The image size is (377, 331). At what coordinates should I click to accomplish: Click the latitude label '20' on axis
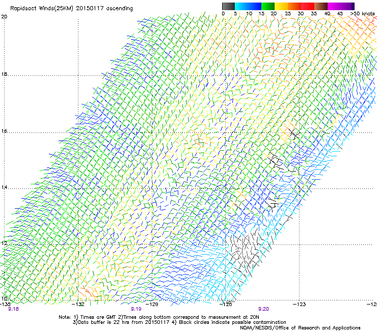[4, 17]
